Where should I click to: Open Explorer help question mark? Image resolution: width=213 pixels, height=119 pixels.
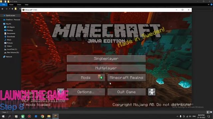click(211, 5)
